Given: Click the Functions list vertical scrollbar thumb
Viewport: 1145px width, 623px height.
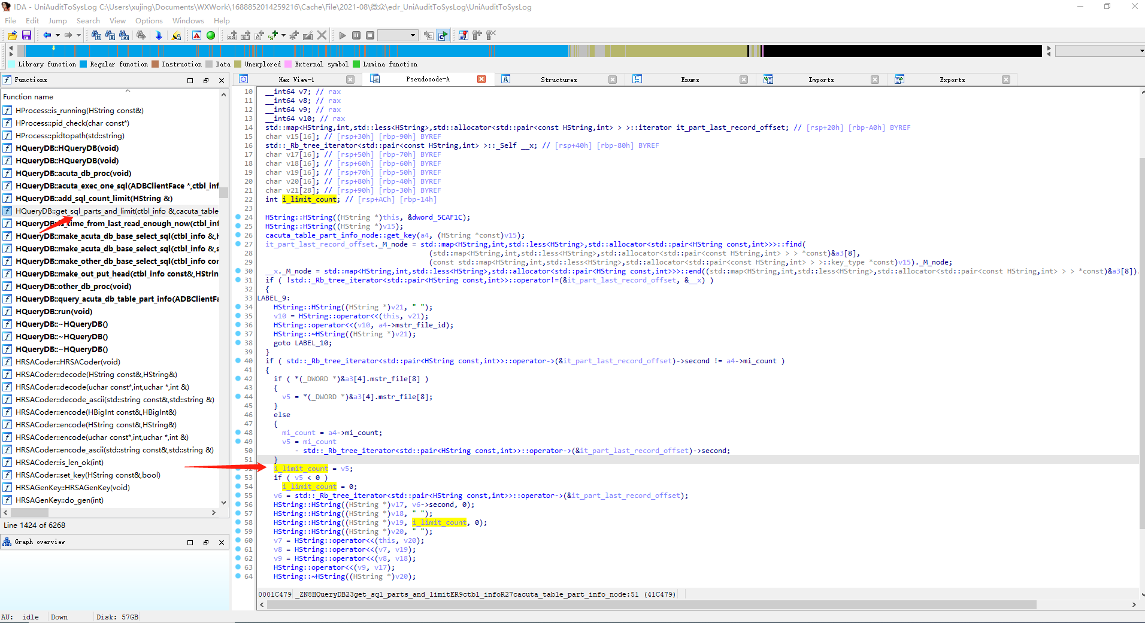Looking at the screenshot, I should [224, 193].
